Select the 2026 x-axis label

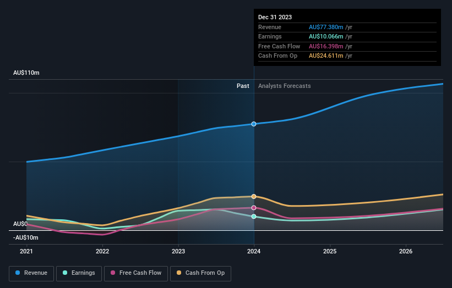click(x=406, y=251)
